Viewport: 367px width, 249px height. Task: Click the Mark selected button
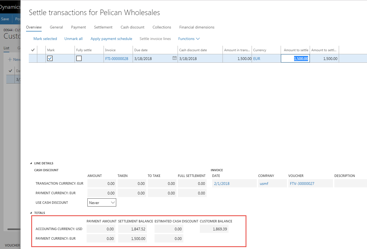(45, 39)
